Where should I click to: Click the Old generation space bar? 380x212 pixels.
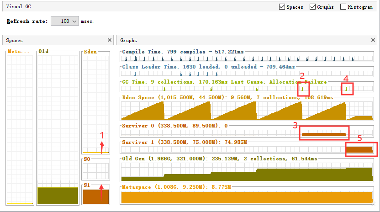coord(58,196)
